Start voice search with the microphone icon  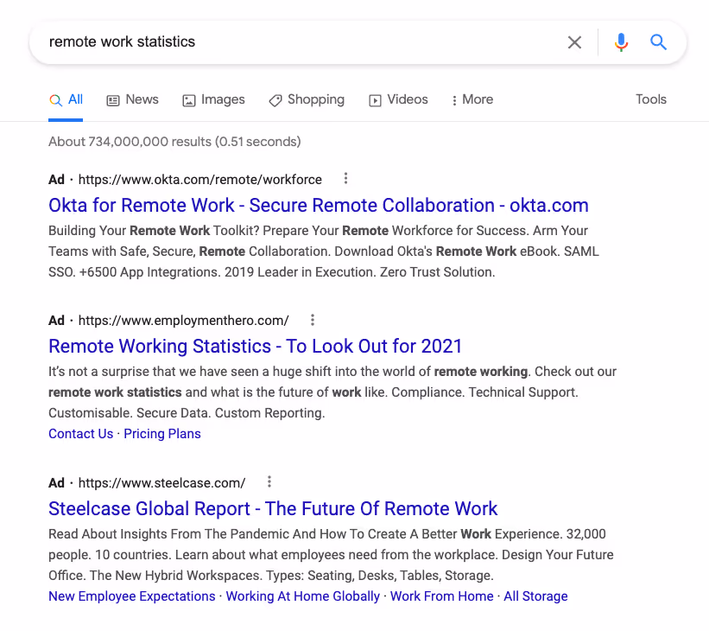[621, 42]
